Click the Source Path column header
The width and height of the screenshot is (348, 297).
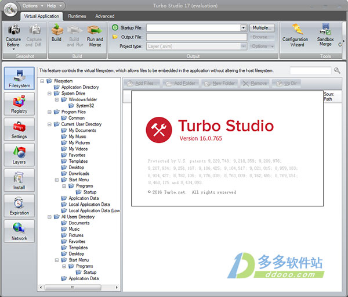(x=328, y=96)
